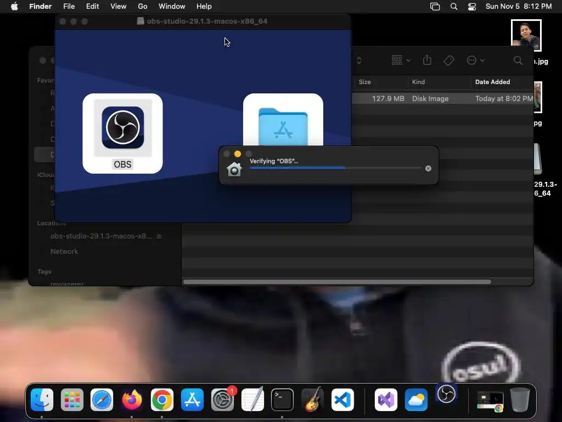Image resolution: width=562 pixels, height=422 pixels.
Task: Open the View menu
Action: point(119,7)
